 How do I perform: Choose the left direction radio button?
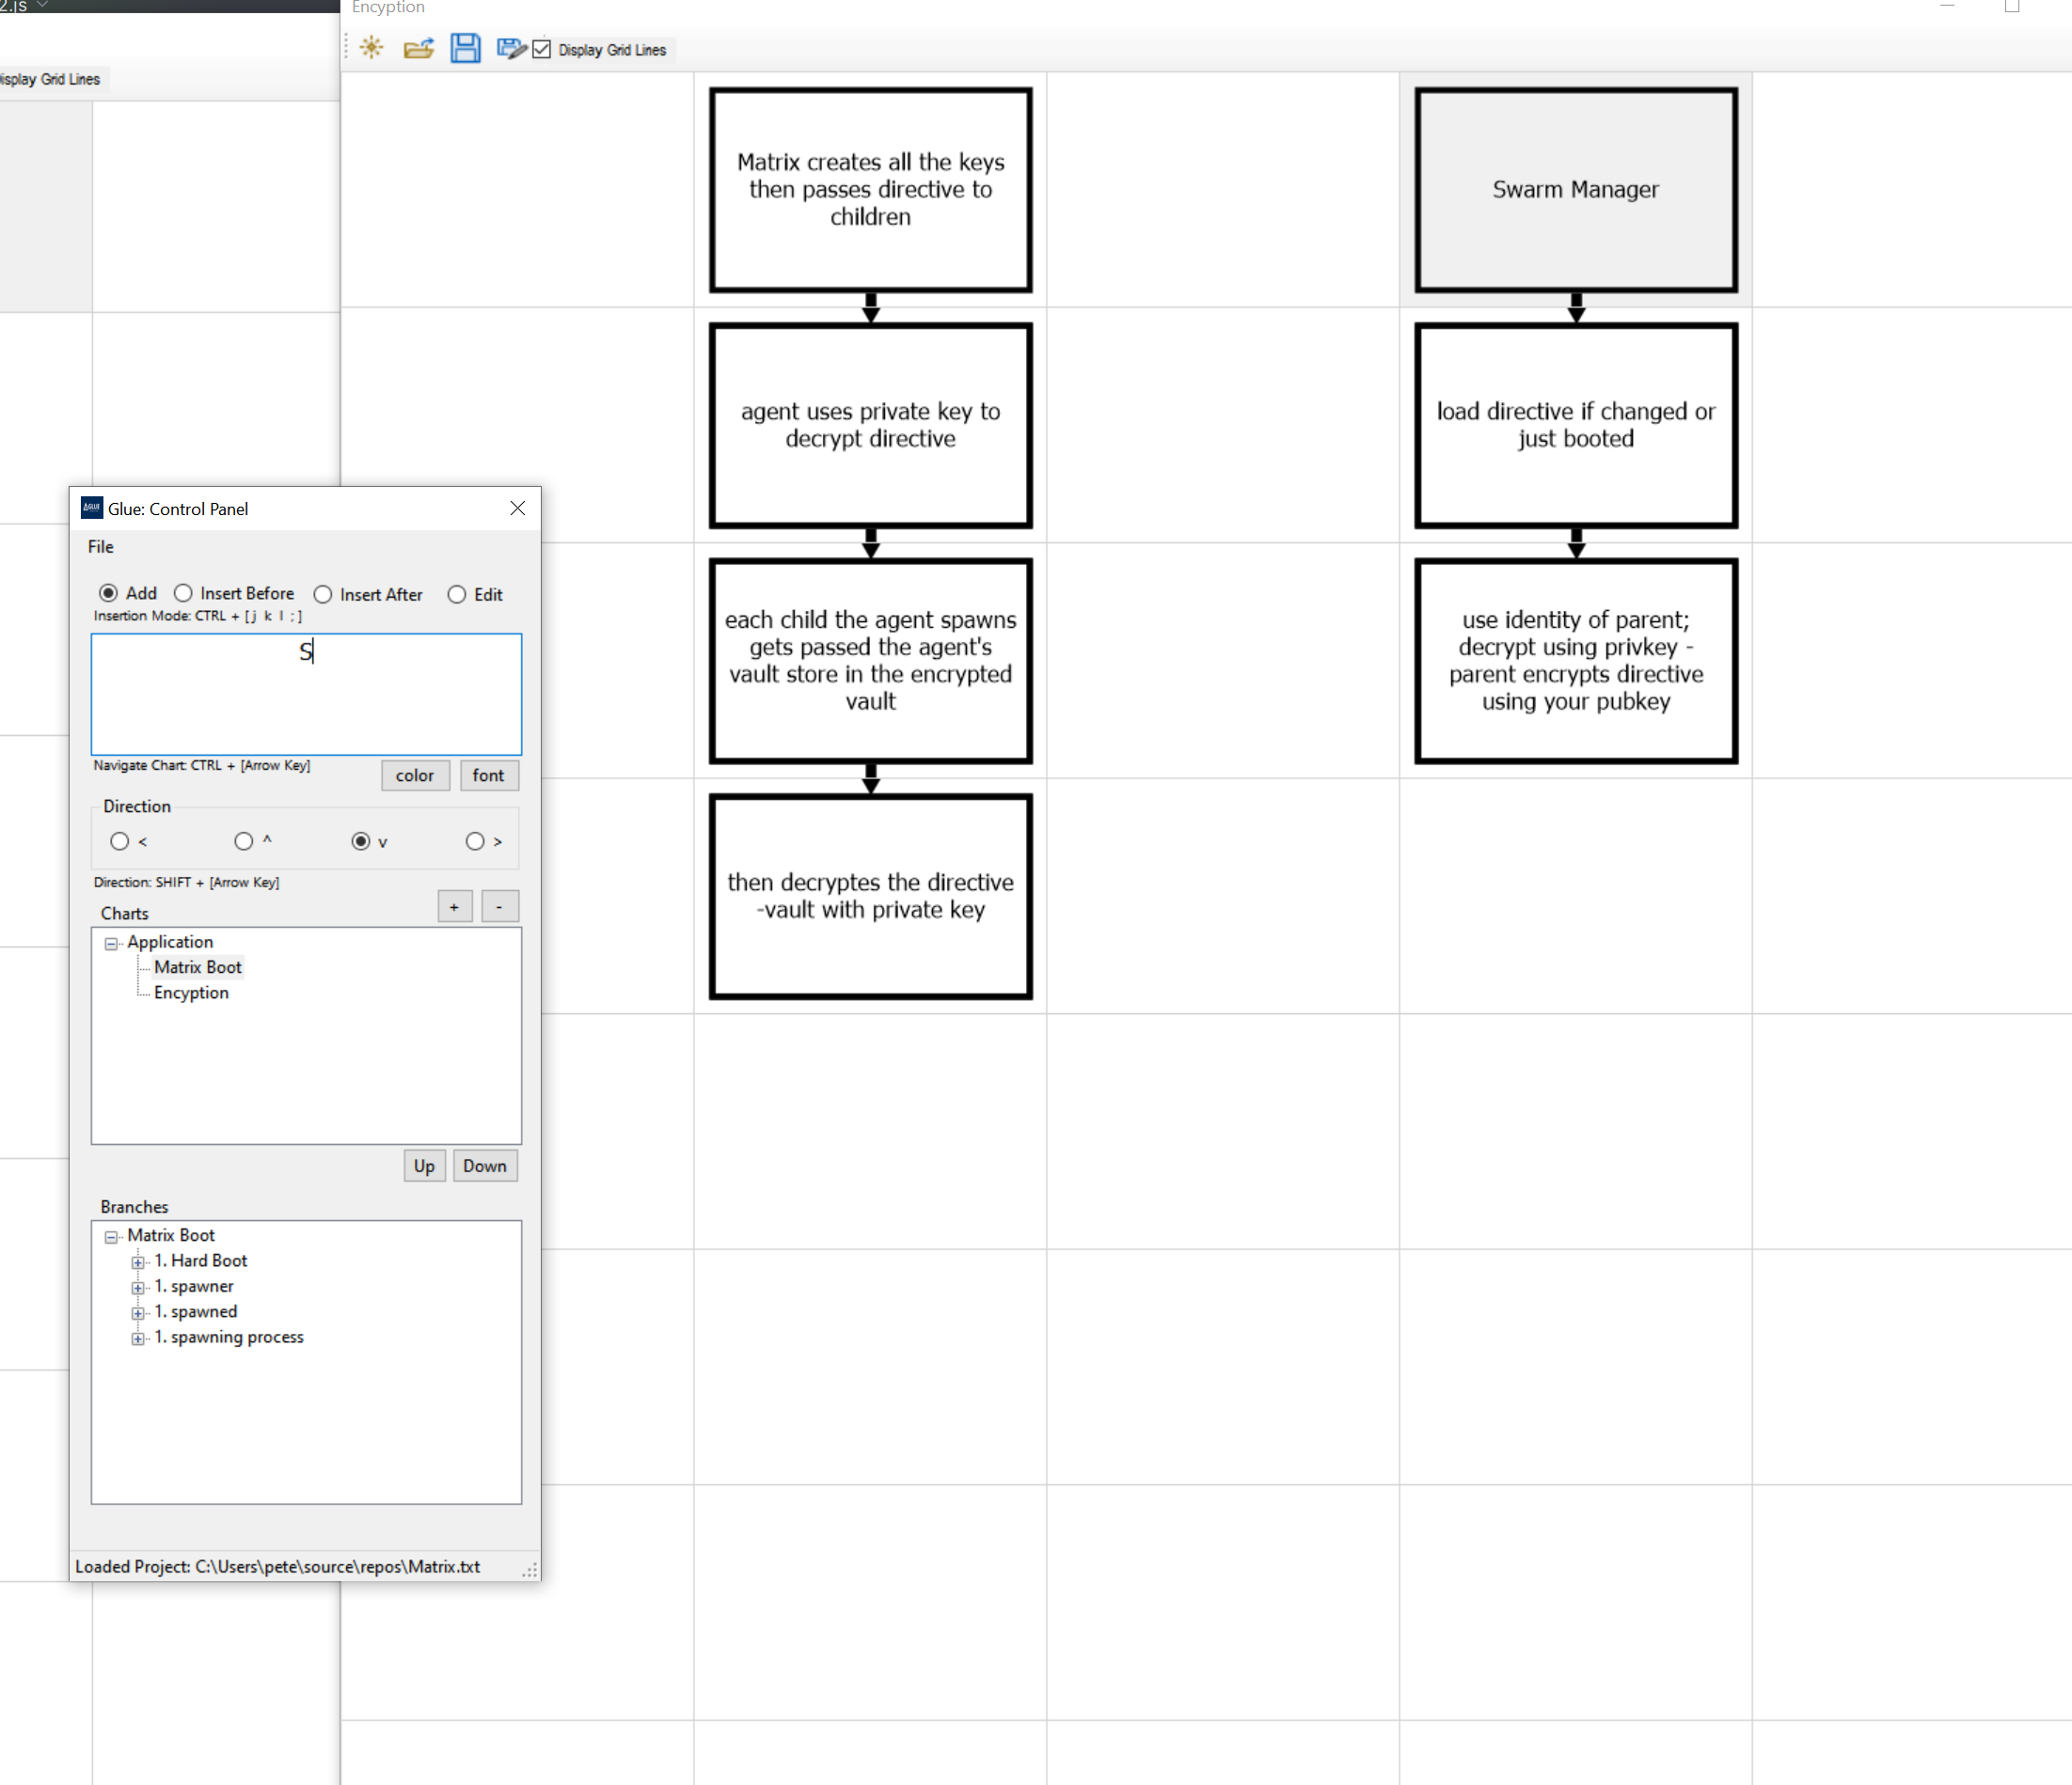click(119, 841)
